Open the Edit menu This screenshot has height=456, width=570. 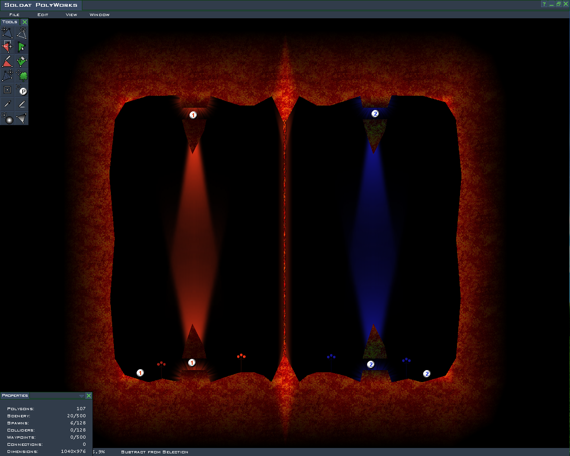(43, 15)
